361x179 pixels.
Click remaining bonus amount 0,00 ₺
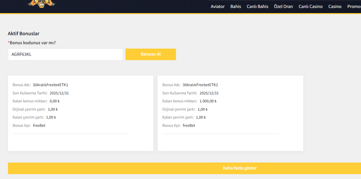(55, 101)
